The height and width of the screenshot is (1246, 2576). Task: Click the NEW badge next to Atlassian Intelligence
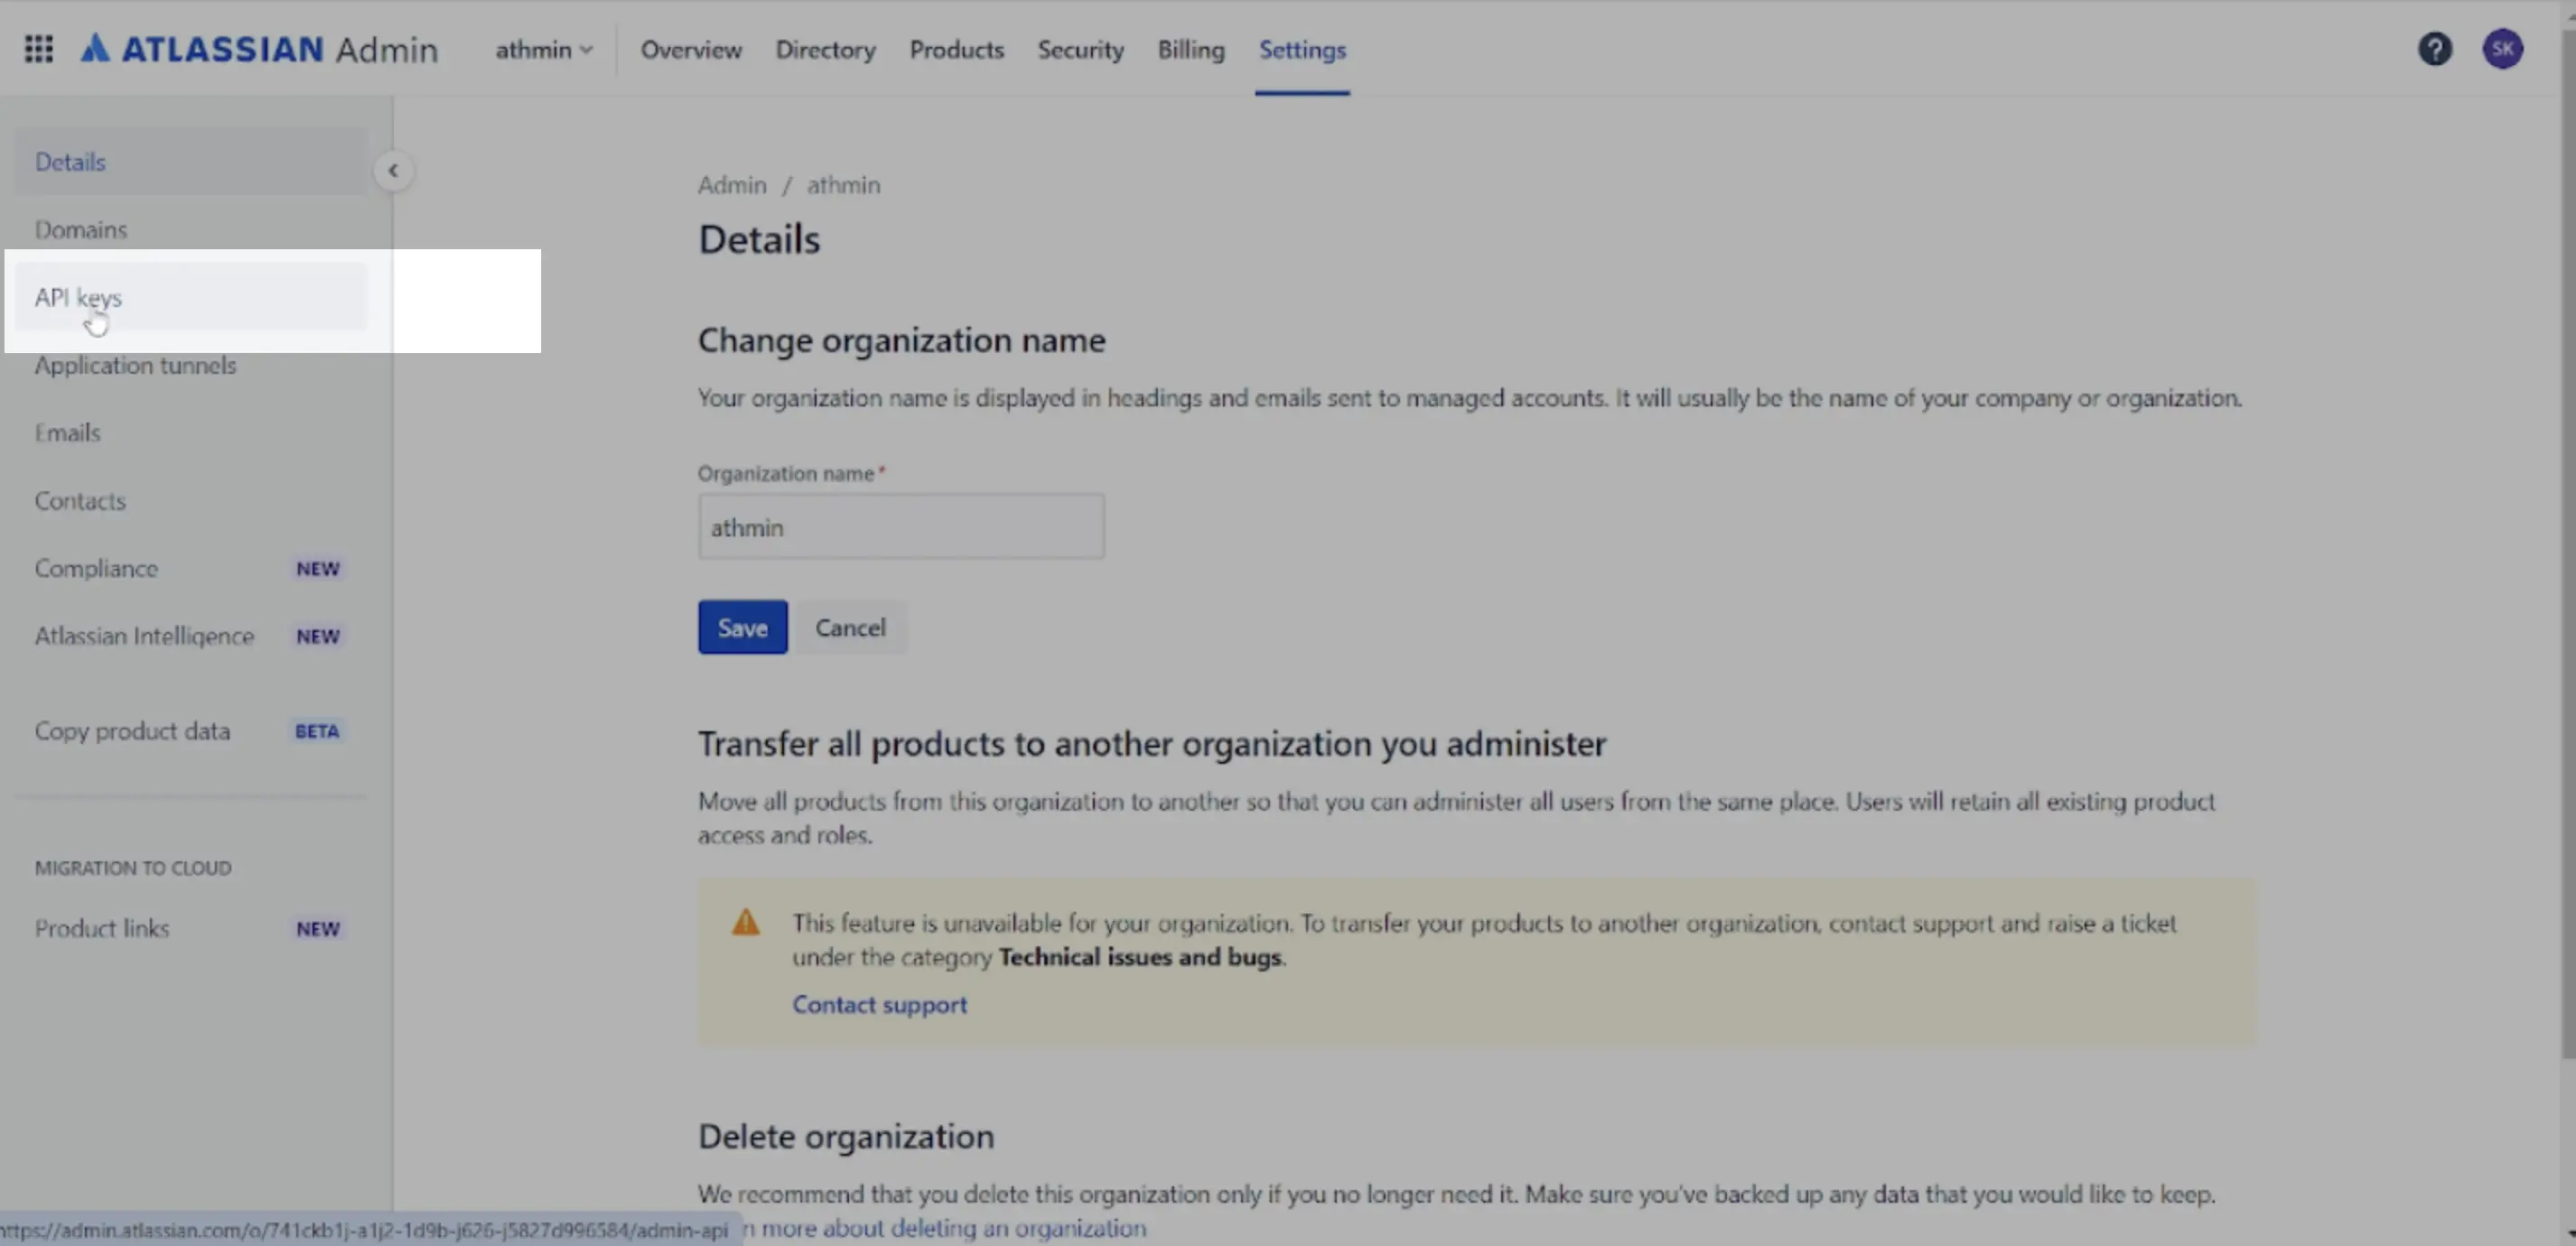coord(318,636)
